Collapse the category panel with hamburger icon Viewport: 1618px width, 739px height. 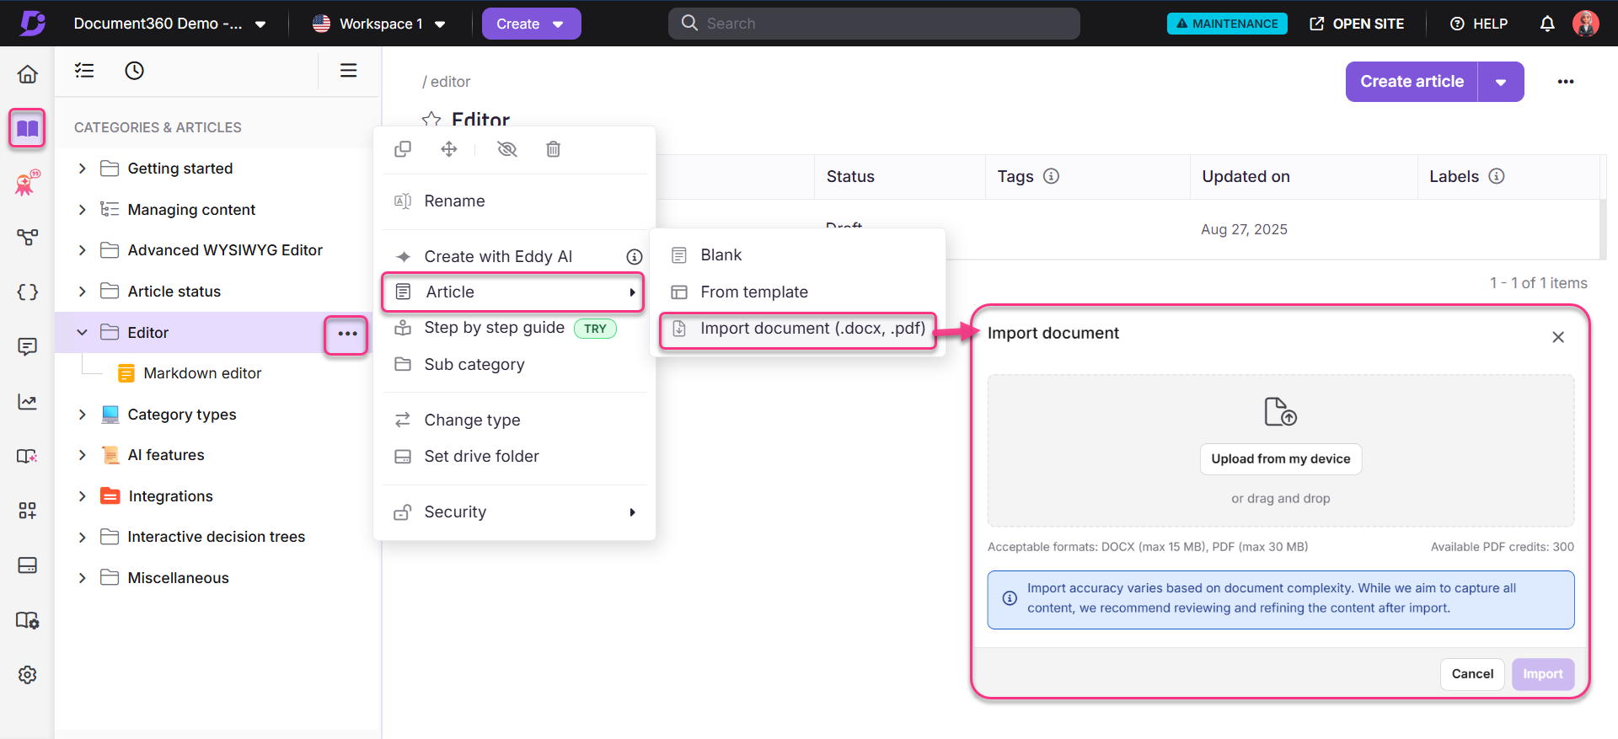[x=348, y=71]
